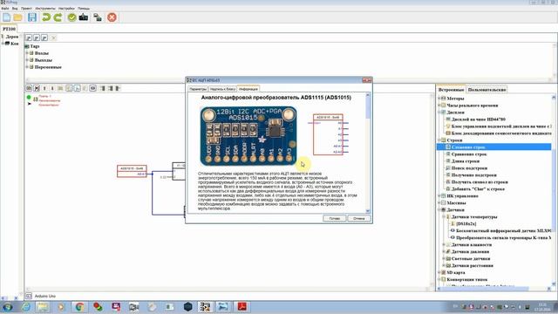The width and height of the screenshot is (558, 314).
Task: Compile project using black briefcase icon
Action: 84,17
